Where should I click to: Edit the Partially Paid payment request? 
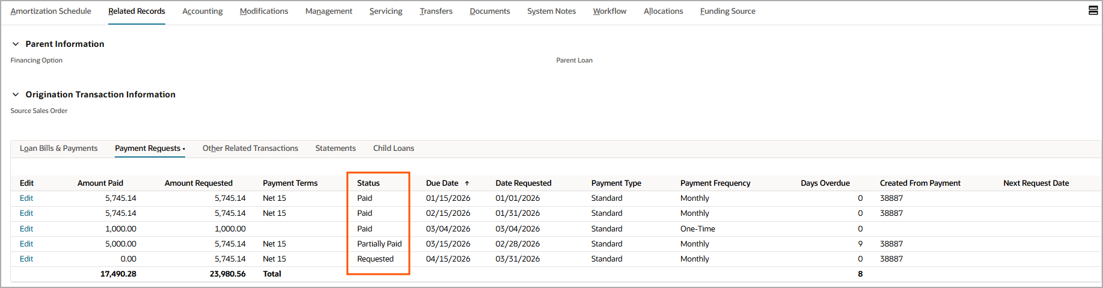26,244
